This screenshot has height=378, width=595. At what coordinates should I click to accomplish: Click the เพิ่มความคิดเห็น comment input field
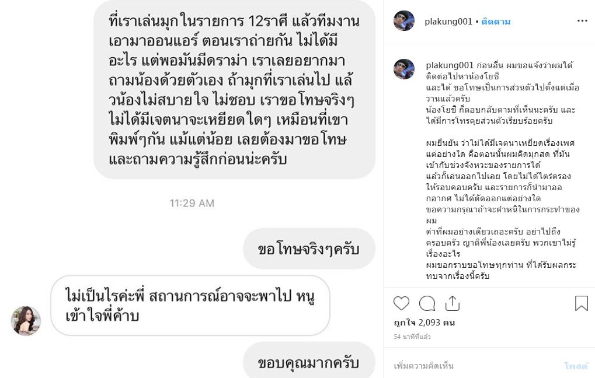[476, 366]
